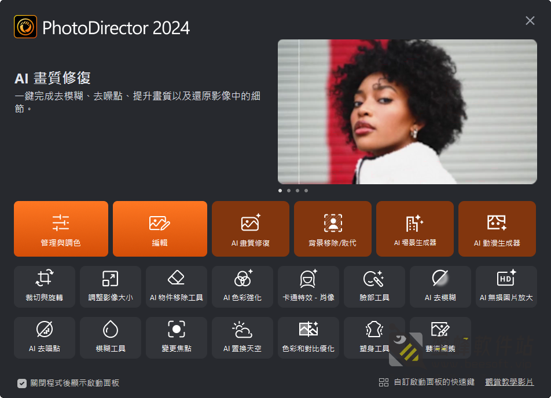Open 色彩和對比優化

pos(308,338)
